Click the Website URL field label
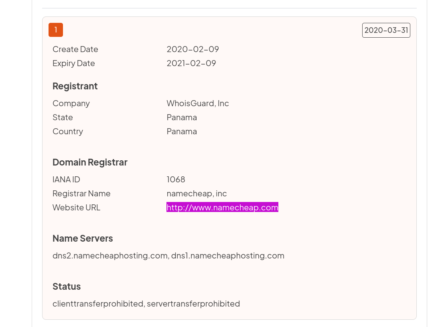Viewport: 432px width, 327px height. (x=76, y=208)
